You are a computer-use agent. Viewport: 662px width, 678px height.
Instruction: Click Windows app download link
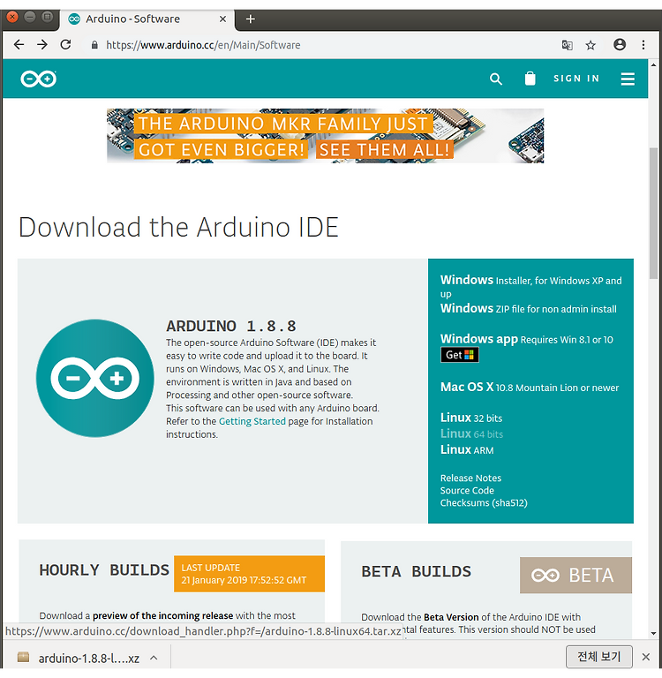point(527,339)
